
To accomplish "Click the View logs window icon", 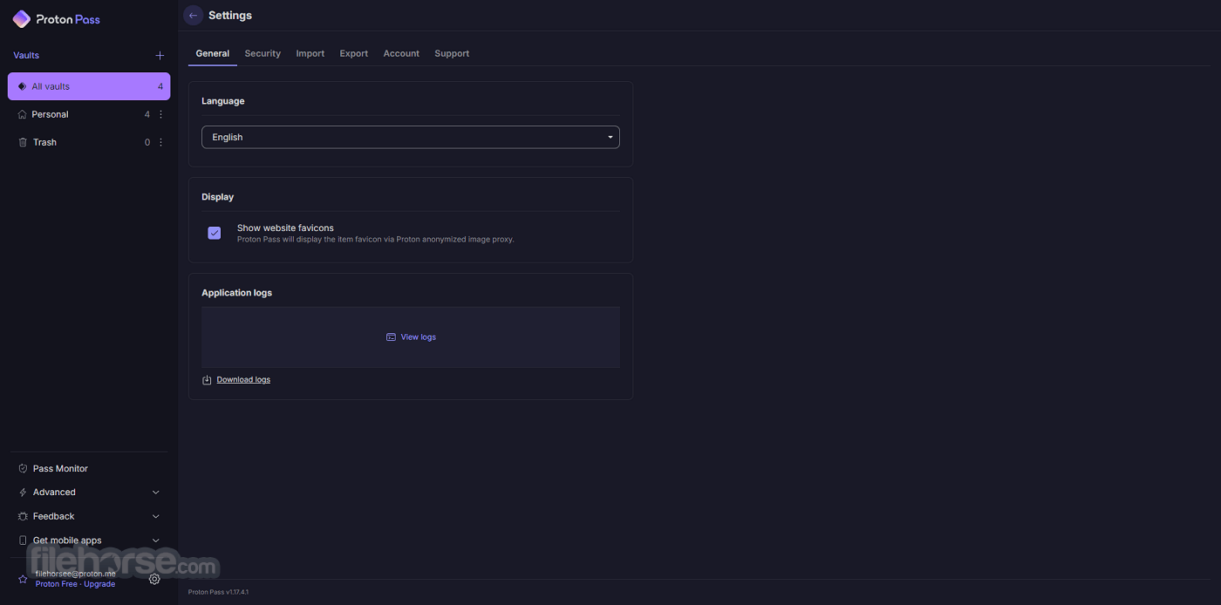I will pos(391,337).
